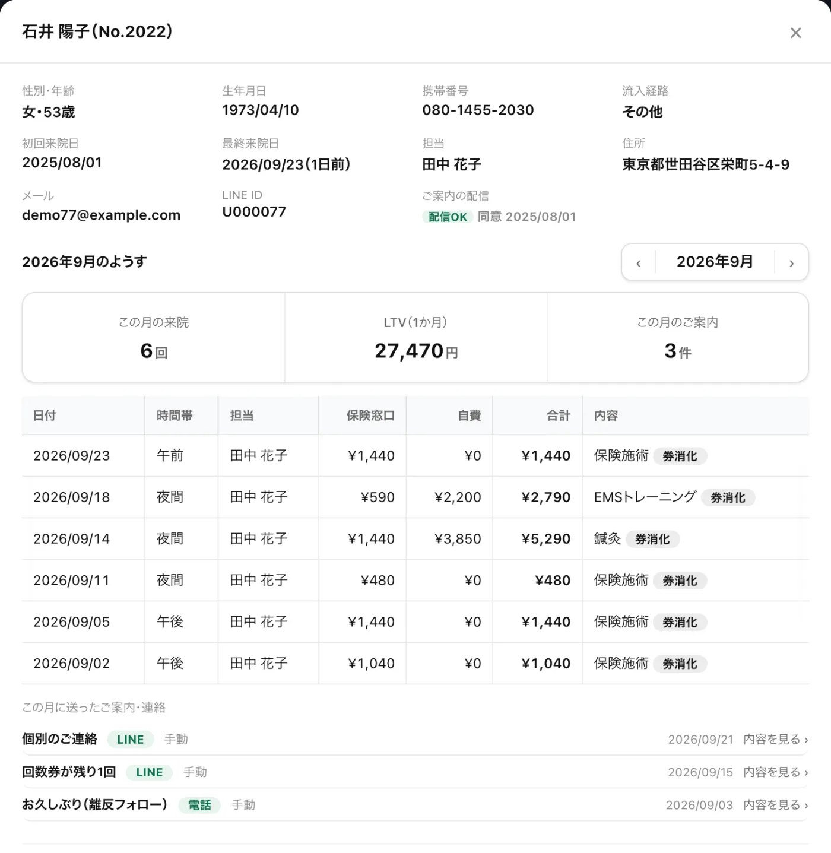Click the 最終来院日 value 2026/09/23(1日前)
Screen dimensions: 831x853
pos(286,165)
